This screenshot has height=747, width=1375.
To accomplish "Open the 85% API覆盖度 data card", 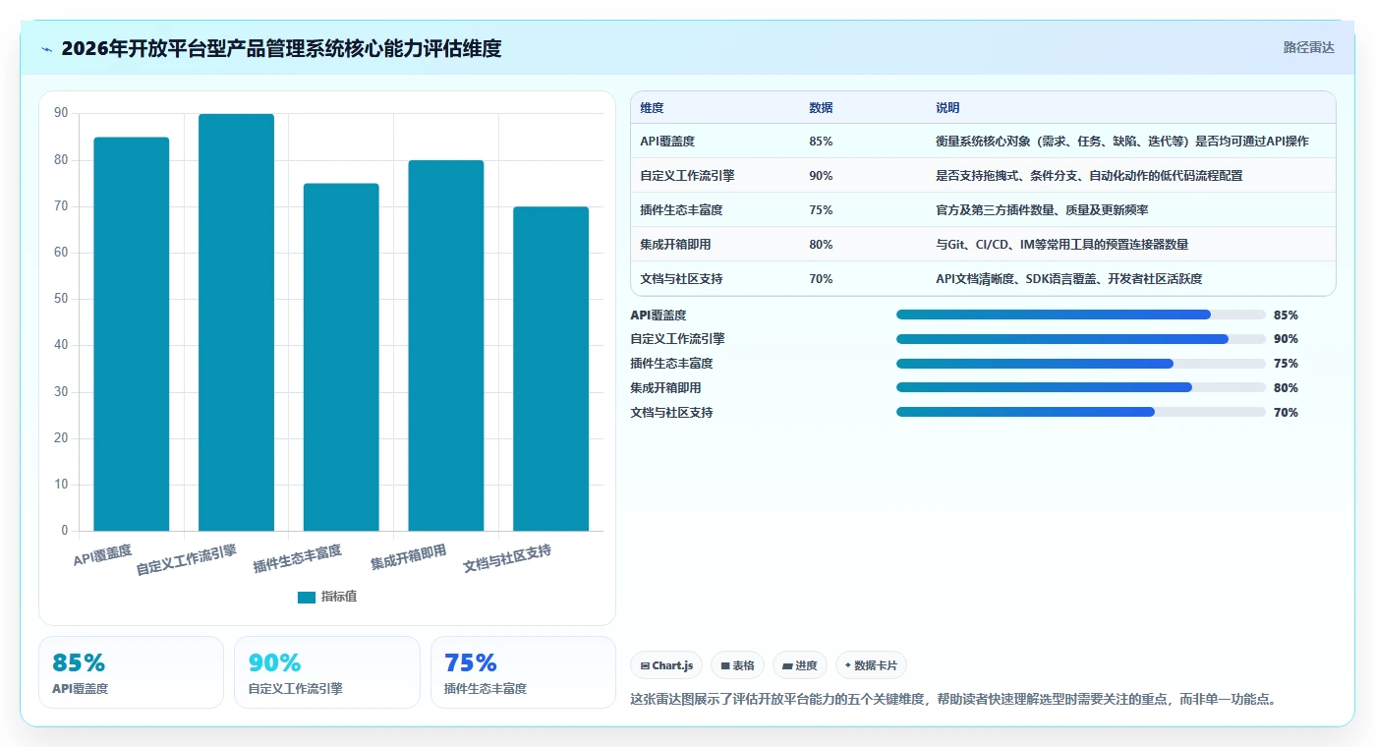I will pyautogui.click(x=132, y=672).
